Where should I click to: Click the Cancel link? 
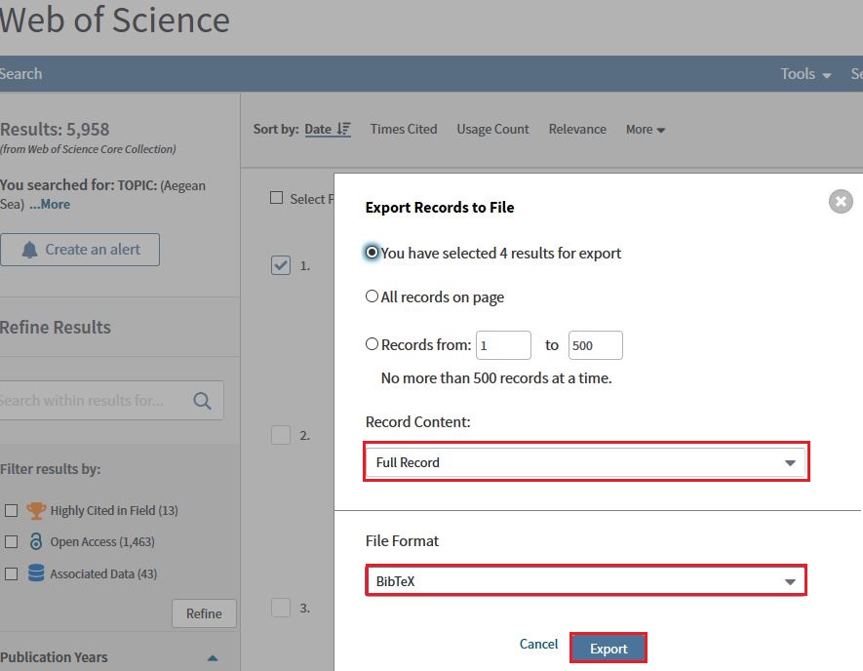[x=538, y=644]
